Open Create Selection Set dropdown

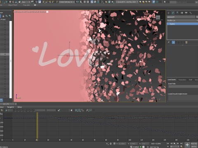point(67,2)
